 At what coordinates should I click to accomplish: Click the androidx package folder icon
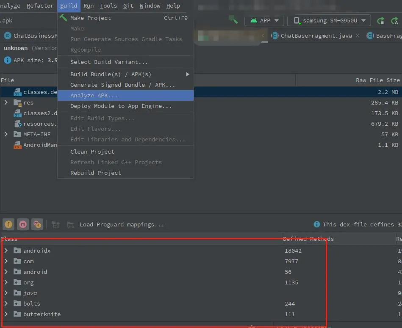click(17, 251)
